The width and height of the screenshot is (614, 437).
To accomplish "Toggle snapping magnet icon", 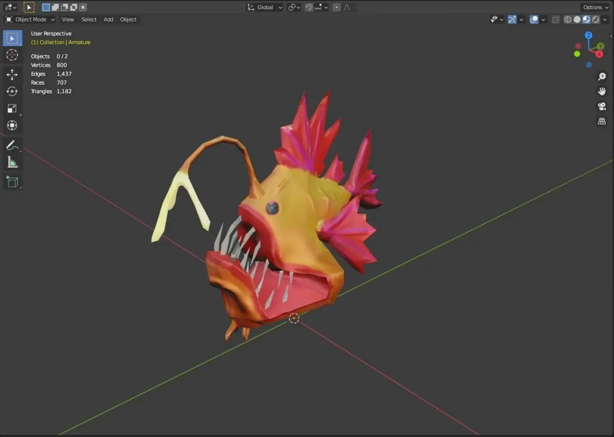I will [309, 7].
